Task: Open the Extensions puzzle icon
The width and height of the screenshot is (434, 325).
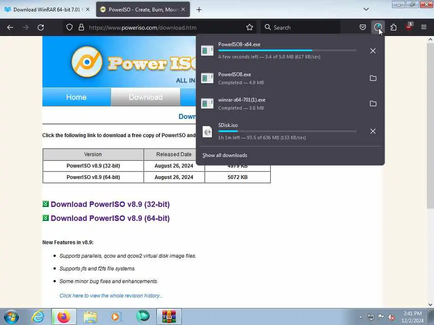Action: 393,28
